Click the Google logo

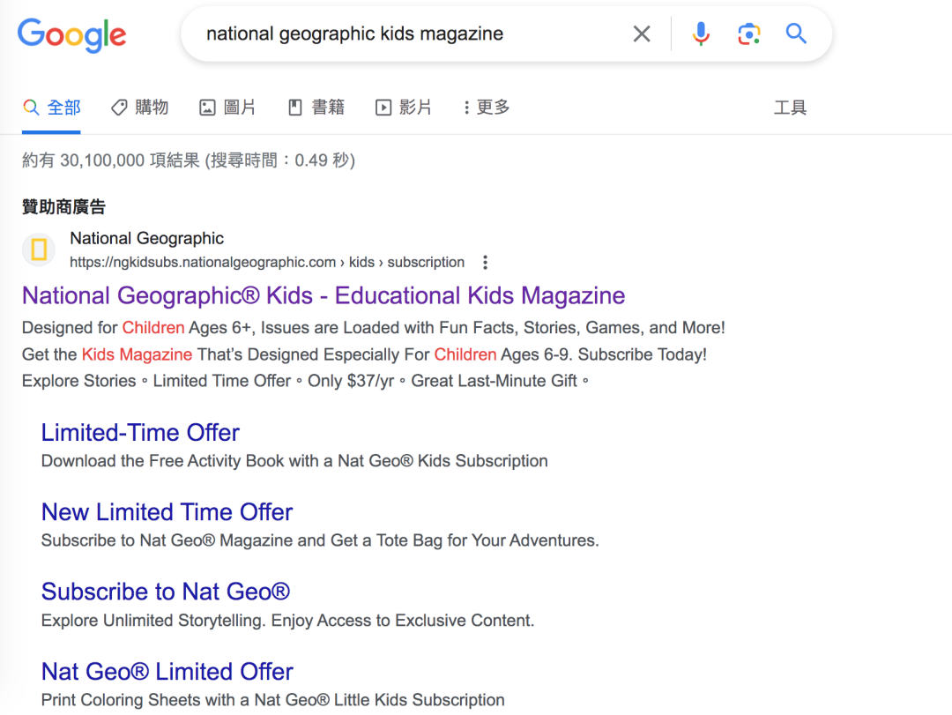tap(71, 34)
